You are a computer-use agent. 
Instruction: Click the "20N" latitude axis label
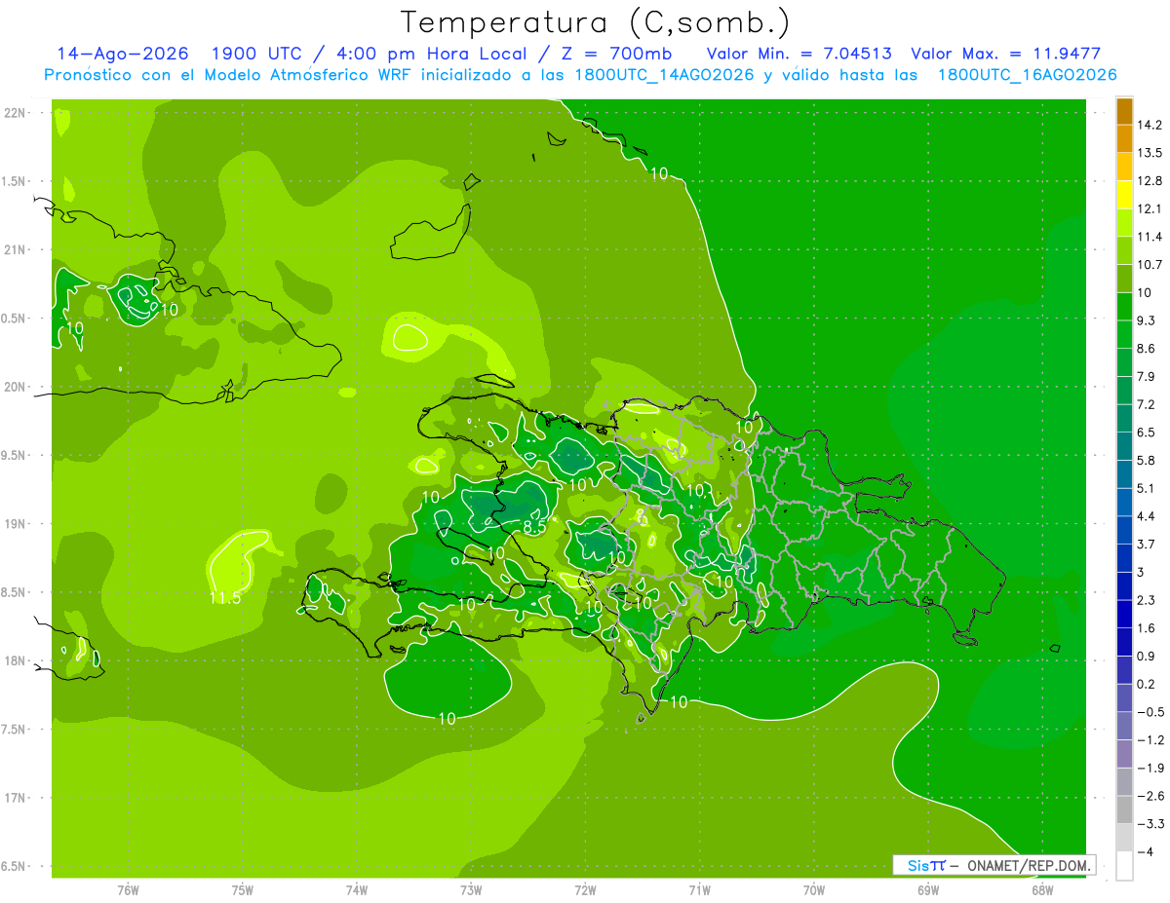[x=15, y=387]
